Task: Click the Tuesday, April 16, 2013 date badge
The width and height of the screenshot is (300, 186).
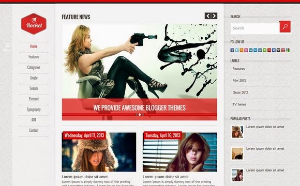Action: point(163,135)
